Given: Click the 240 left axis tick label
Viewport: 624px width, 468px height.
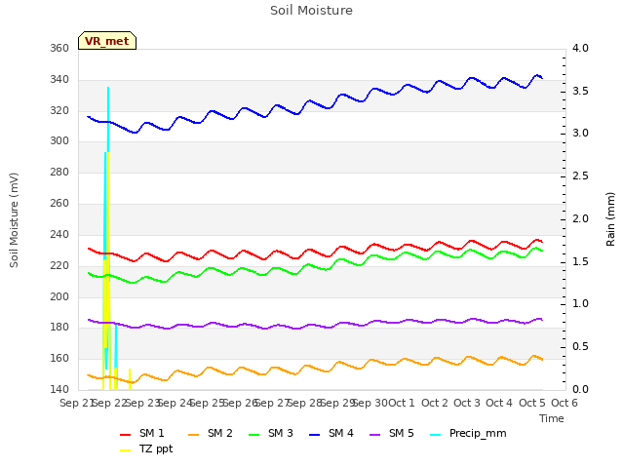Looking at the screenshot, I should [59, 234].
